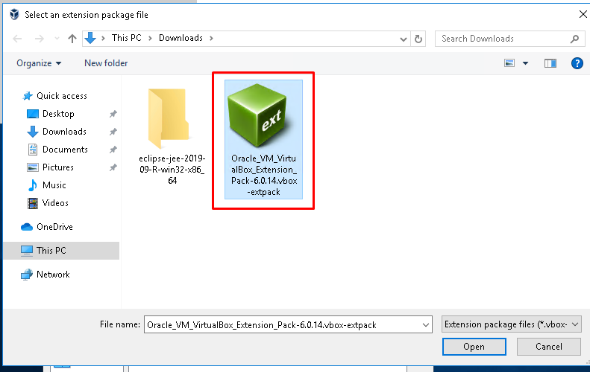Select This PC in the sidebar
Viewport: 590px width, 372px height.
pos(61,251)
